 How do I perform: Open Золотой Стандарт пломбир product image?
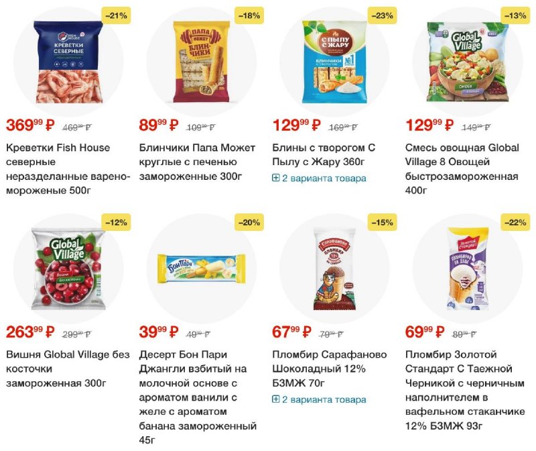pyautogui.click(x=467, y=269)
